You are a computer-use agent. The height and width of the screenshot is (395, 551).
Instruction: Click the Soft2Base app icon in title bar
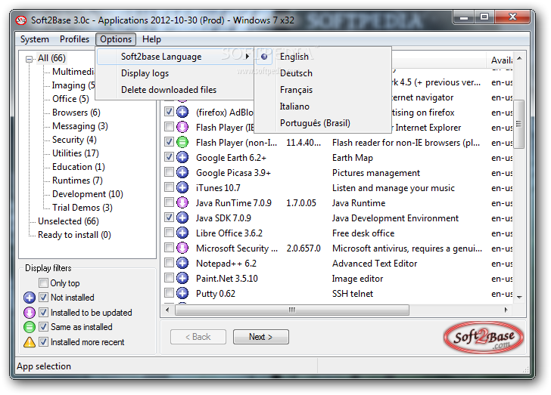(20, 20)
